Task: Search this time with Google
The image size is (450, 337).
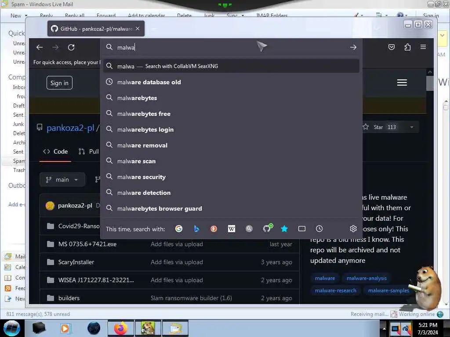Action: tap(179, 229)
